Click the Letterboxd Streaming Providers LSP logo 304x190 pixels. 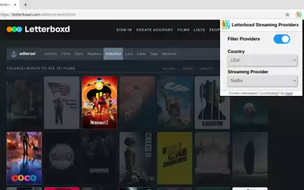pyautogui.click(x=226, y=25)
